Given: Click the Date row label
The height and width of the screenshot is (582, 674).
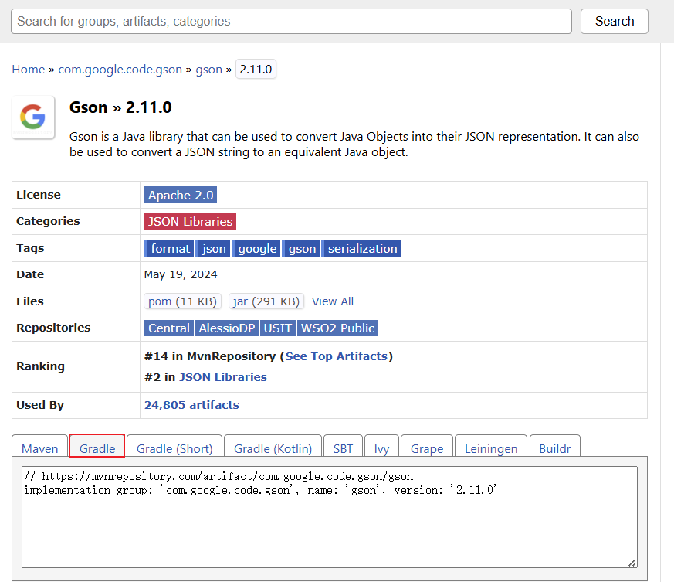Looking at the screenshot, I should coord(30,274).
